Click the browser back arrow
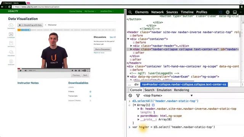 (x=2, y=7)
